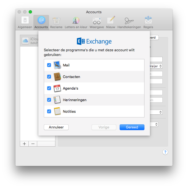This screenshot has height=188, width=188.
Task: Click the iCloud cloud icon
Action: point(25,41)
